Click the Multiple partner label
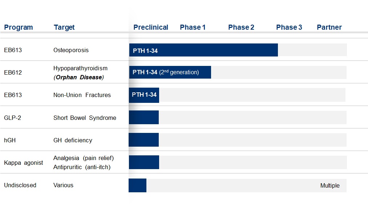This screenshot has width=368, height=218. tap(330, 186)
